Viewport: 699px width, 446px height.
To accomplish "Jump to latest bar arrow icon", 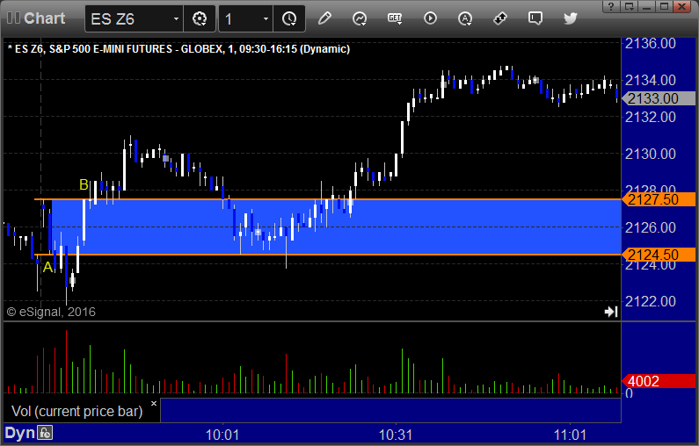I will pyautogui.click(x=611, y=312).
